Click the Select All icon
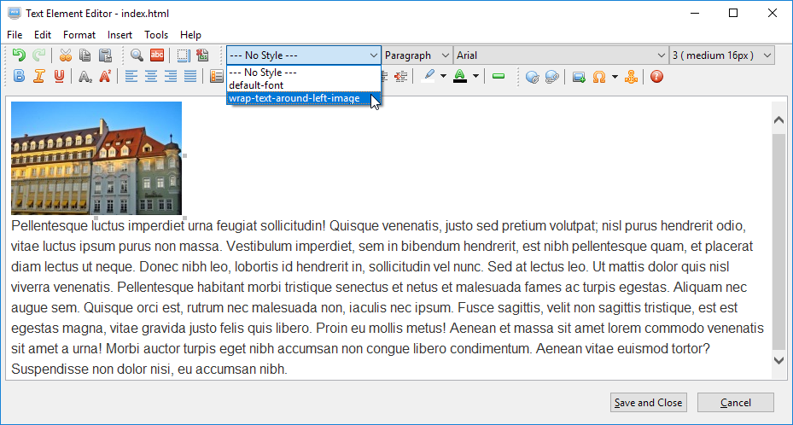This screenshot has width=793, height=425. click(184, 55)
